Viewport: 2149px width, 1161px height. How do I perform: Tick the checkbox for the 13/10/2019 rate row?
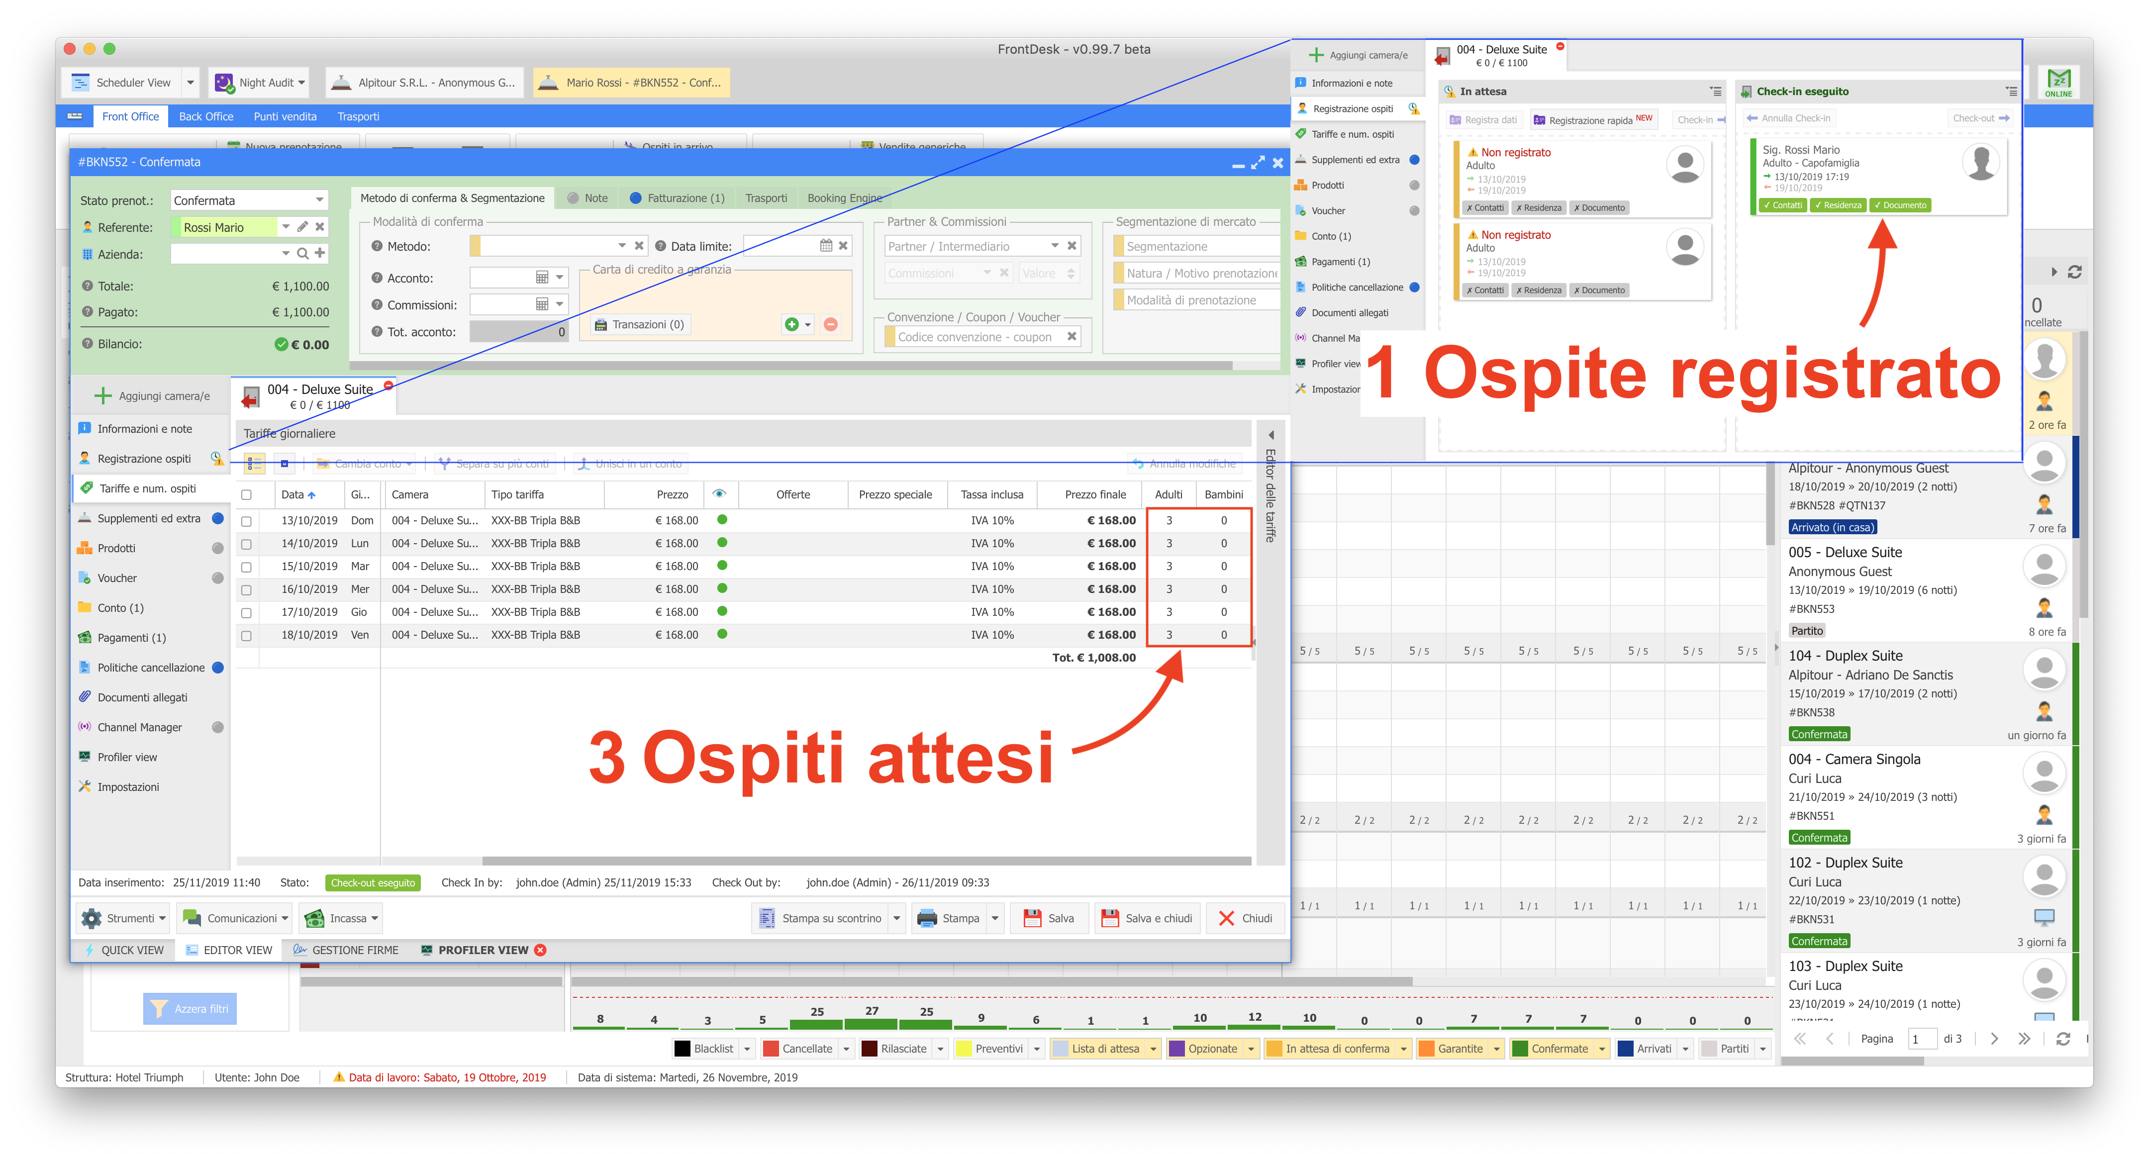(x=246, y=520)
